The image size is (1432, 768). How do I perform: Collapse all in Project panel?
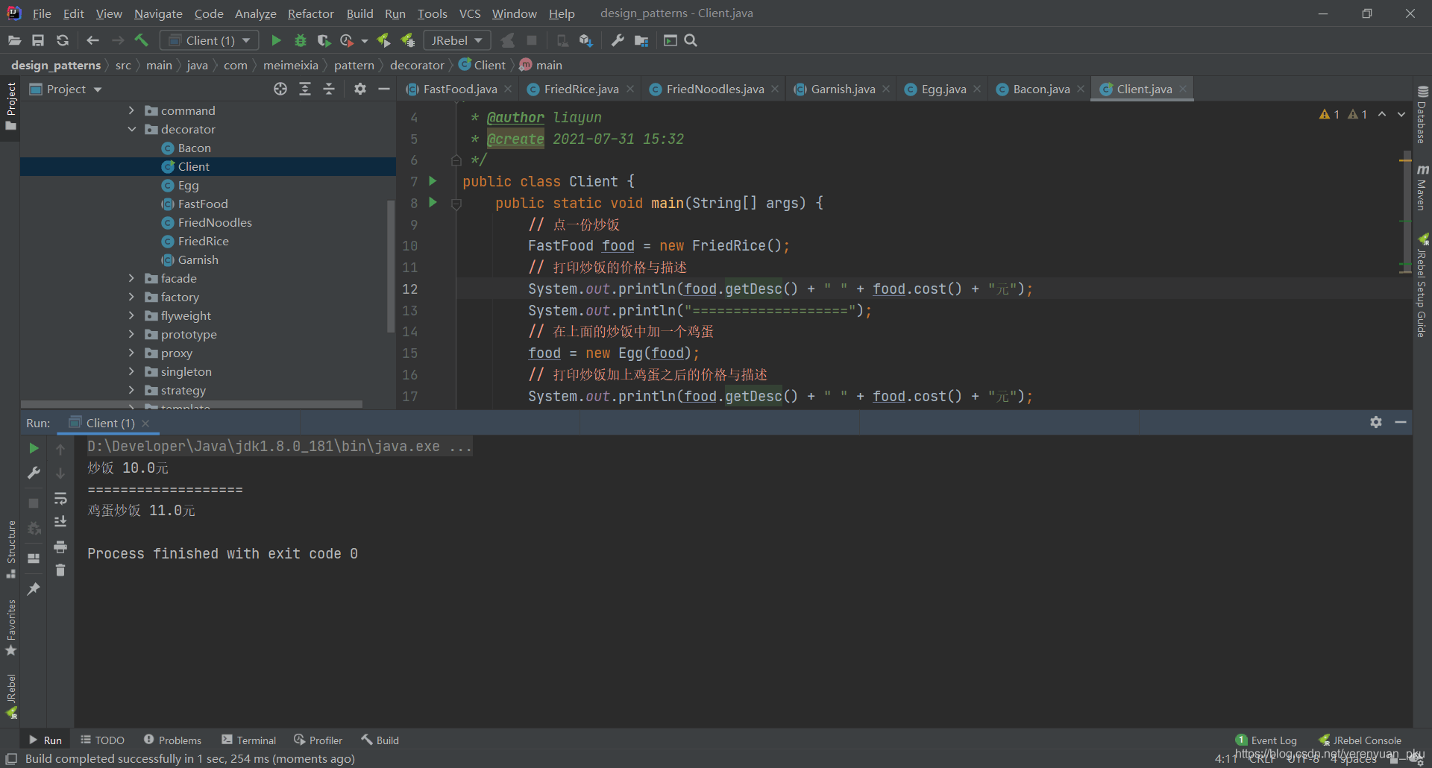(329, 89)
